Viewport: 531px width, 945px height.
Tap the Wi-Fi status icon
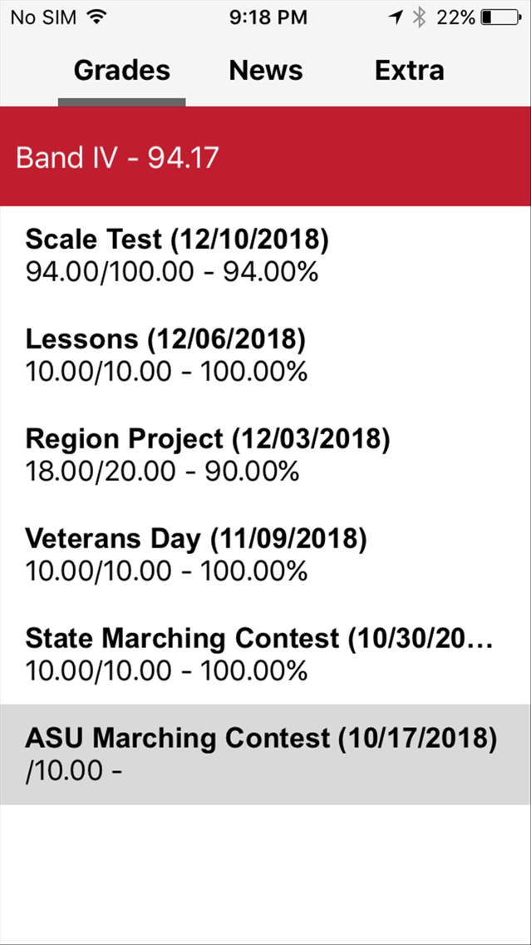click(95, 17)
